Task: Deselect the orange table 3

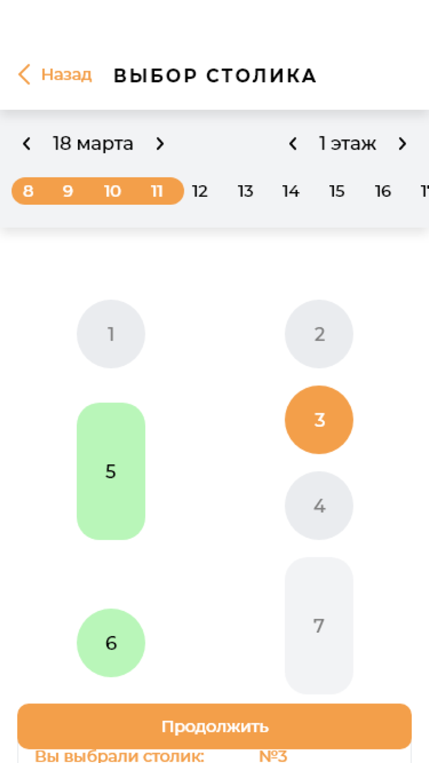Action: [x=319, y=420]
